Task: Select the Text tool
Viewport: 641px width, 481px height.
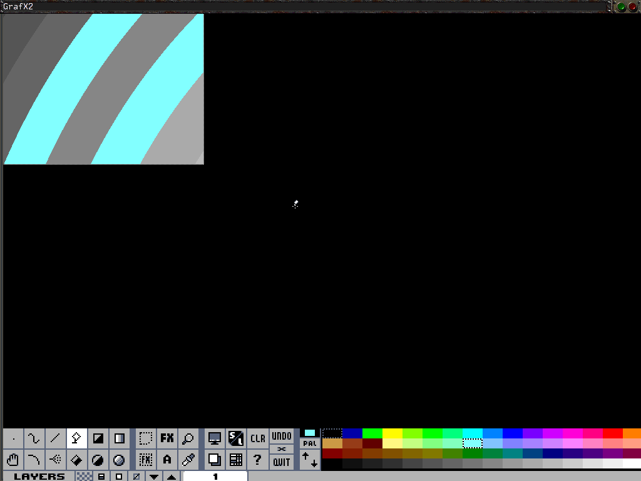Action: (x=167, y=460)
